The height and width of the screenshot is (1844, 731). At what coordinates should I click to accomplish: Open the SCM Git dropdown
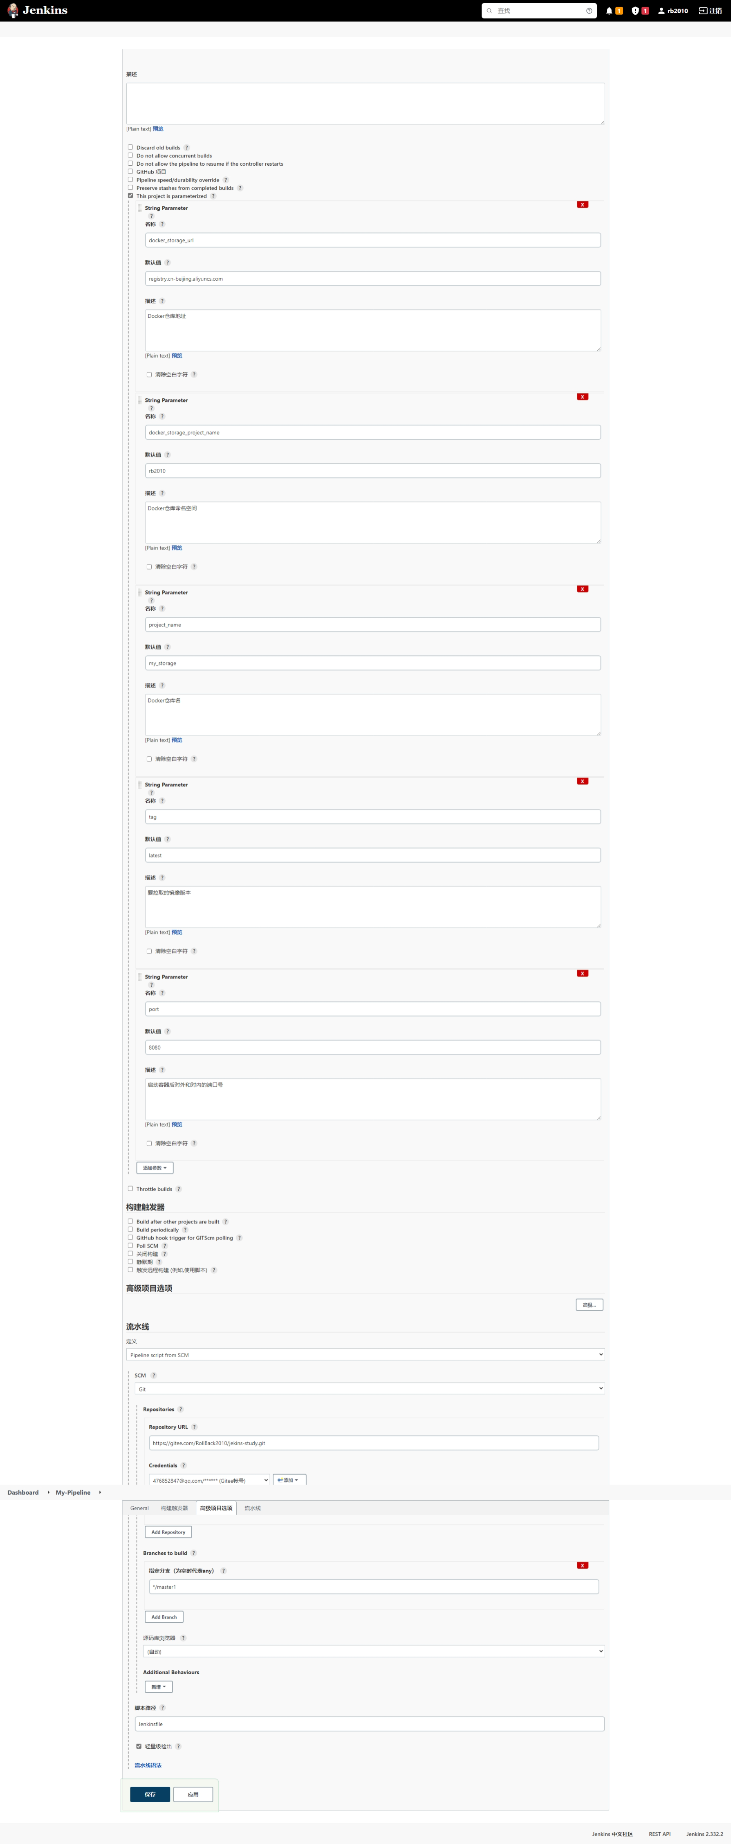[370, 1389]
